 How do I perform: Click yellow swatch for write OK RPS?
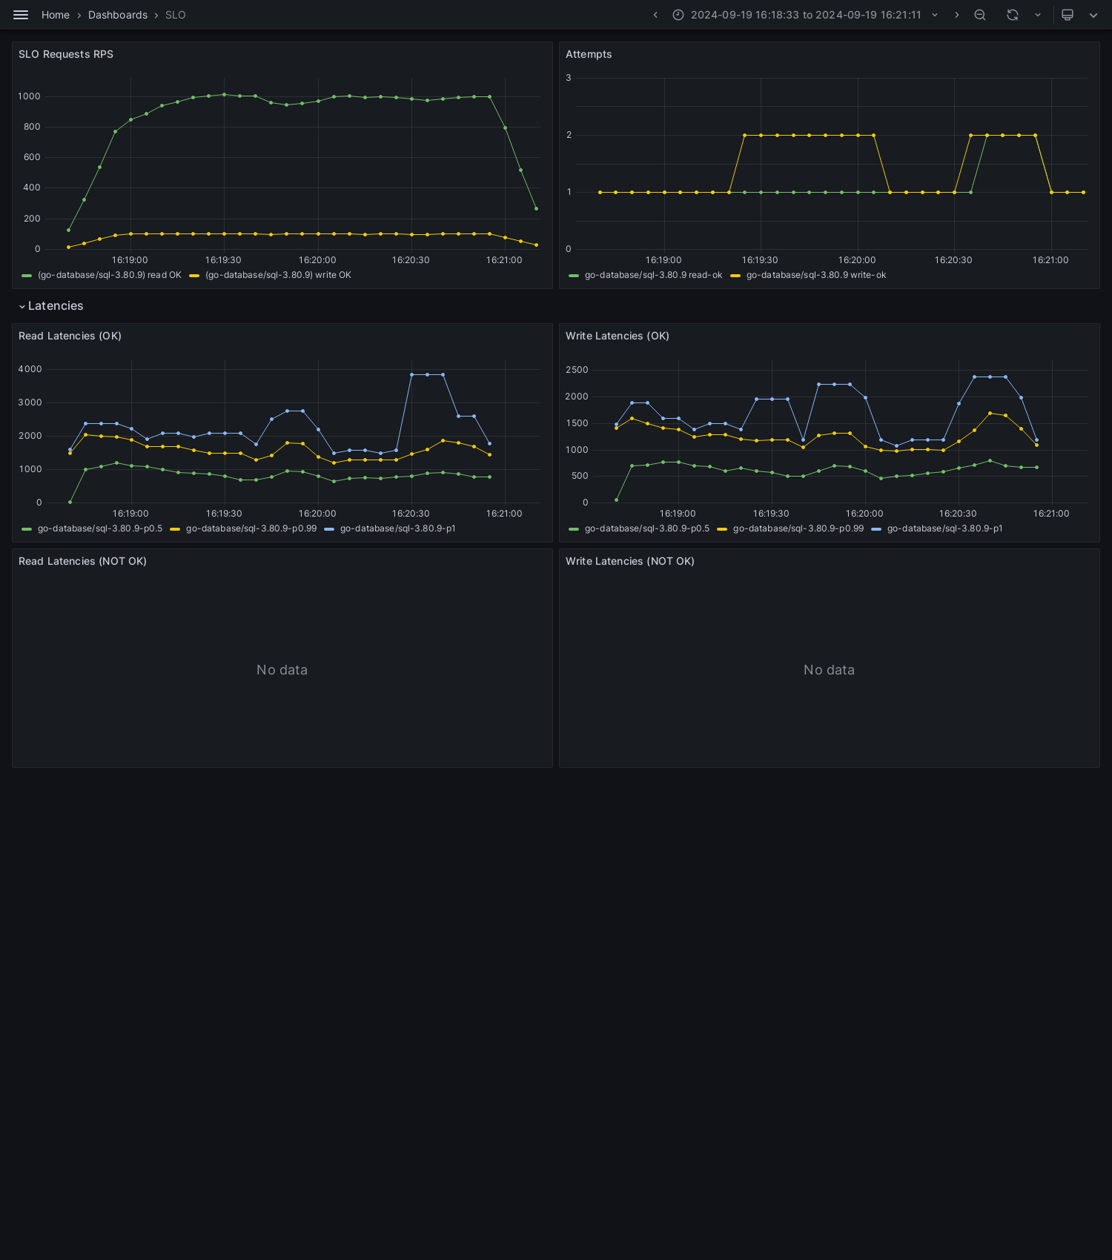(194, 276)
